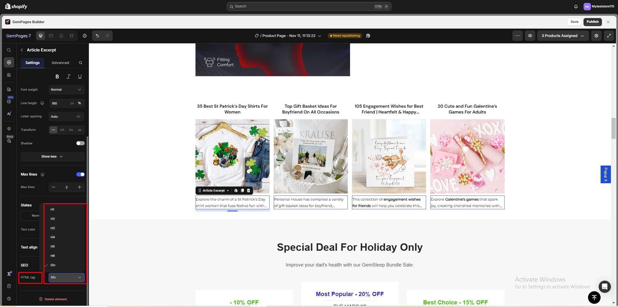The height and width of the screenshot is (307, 618).
Task: Open page settings gear icon
Action: click(x=596, y=36)
